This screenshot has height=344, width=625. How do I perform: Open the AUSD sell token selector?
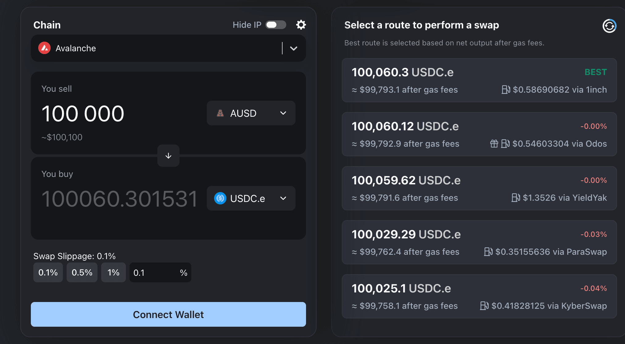pos(251,113)
